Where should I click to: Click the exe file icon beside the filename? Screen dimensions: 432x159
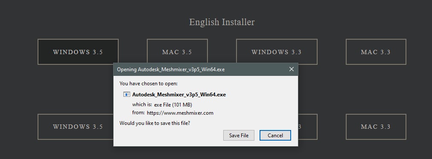(x=127, y=95)
